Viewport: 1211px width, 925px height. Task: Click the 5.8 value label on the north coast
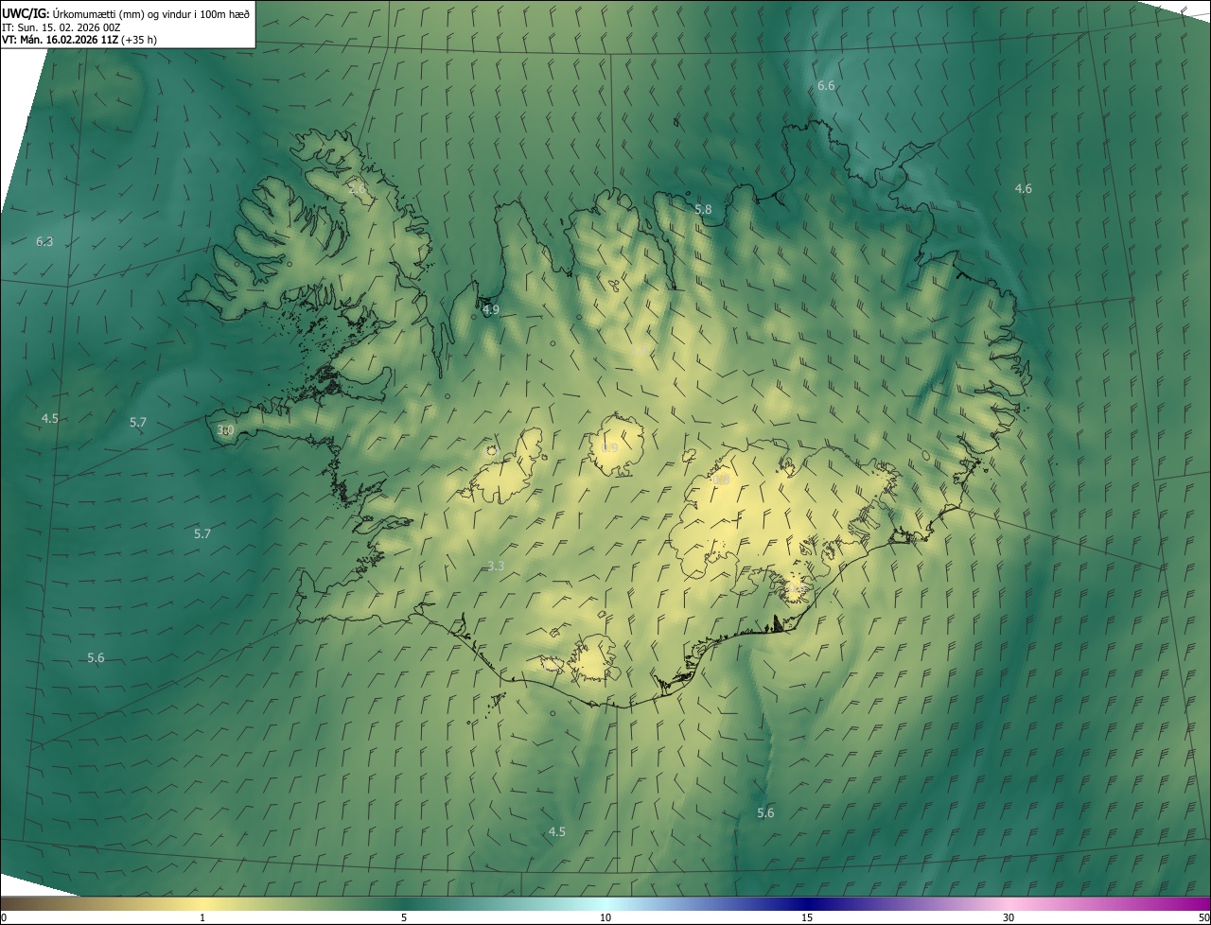pyautogui.click(x=703, y=210)
